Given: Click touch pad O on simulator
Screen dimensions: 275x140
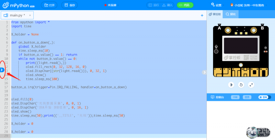Looking at the screenshot, I should (x=255, y=72).
